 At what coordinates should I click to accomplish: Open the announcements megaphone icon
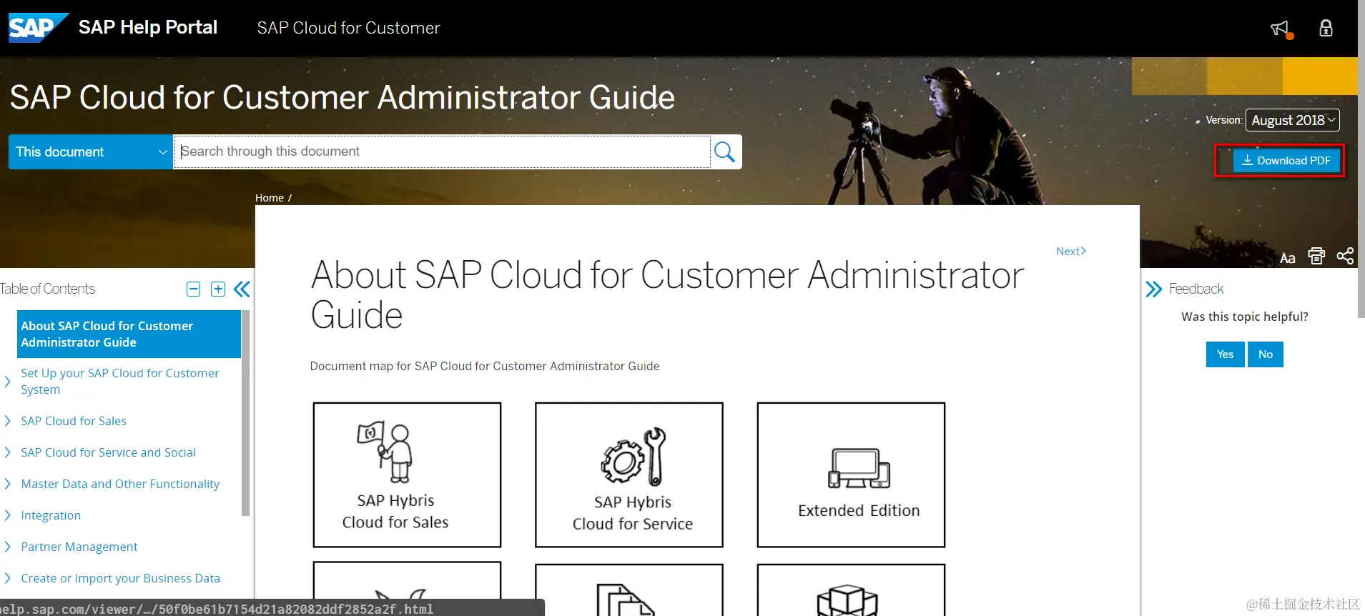[1281, 29]
